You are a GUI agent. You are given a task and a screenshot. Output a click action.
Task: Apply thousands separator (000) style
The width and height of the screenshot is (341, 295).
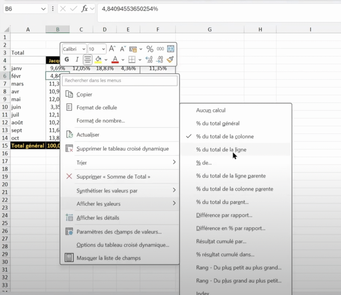coord(160,49)
